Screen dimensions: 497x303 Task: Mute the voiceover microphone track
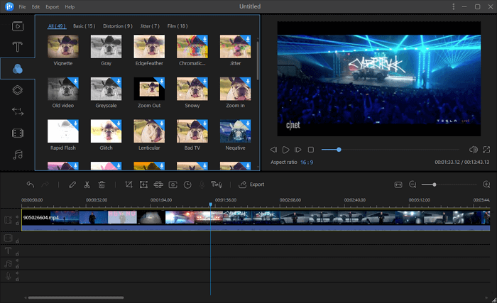point(18,273)
